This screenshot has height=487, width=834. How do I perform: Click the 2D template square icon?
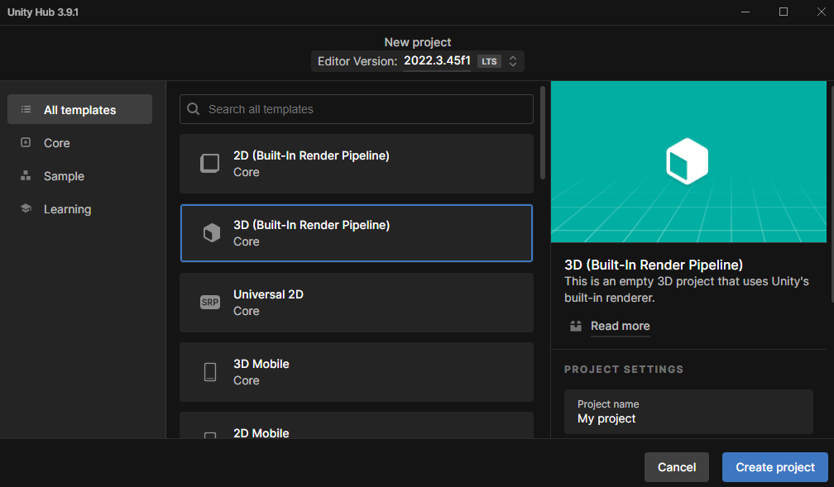(209, 163)
